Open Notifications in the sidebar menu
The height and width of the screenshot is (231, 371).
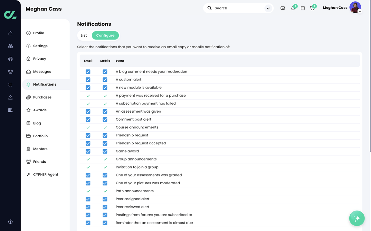point(46,84)
